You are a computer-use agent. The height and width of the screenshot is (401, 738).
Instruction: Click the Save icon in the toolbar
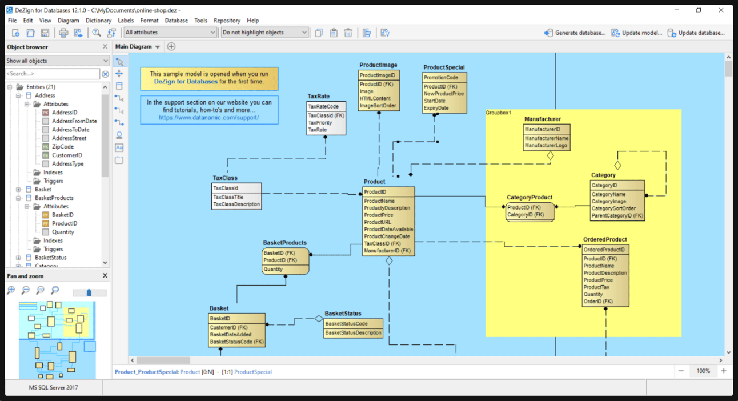(45, 33)
